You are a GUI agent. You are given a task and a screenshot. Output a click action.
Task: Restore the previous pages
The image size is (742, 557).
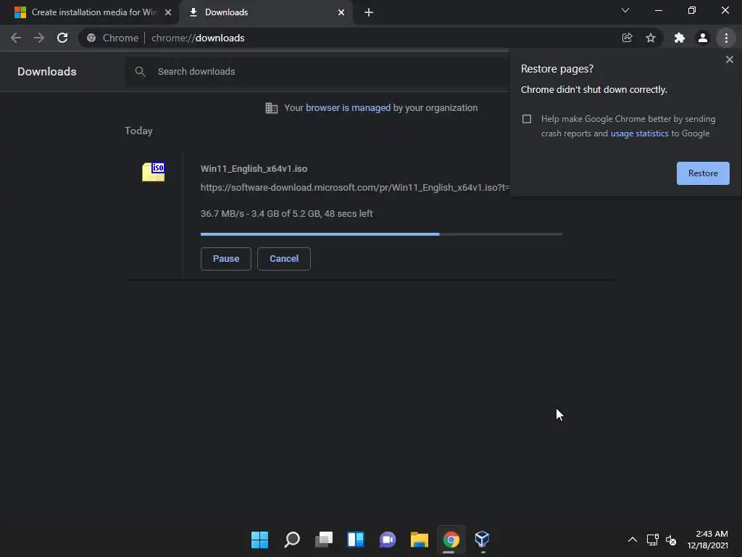click(703, 173)
